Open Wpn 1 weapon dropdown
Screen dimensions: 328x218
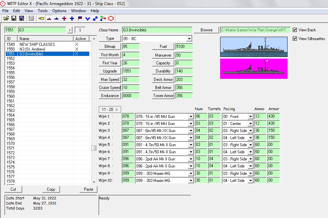(190, 117)
